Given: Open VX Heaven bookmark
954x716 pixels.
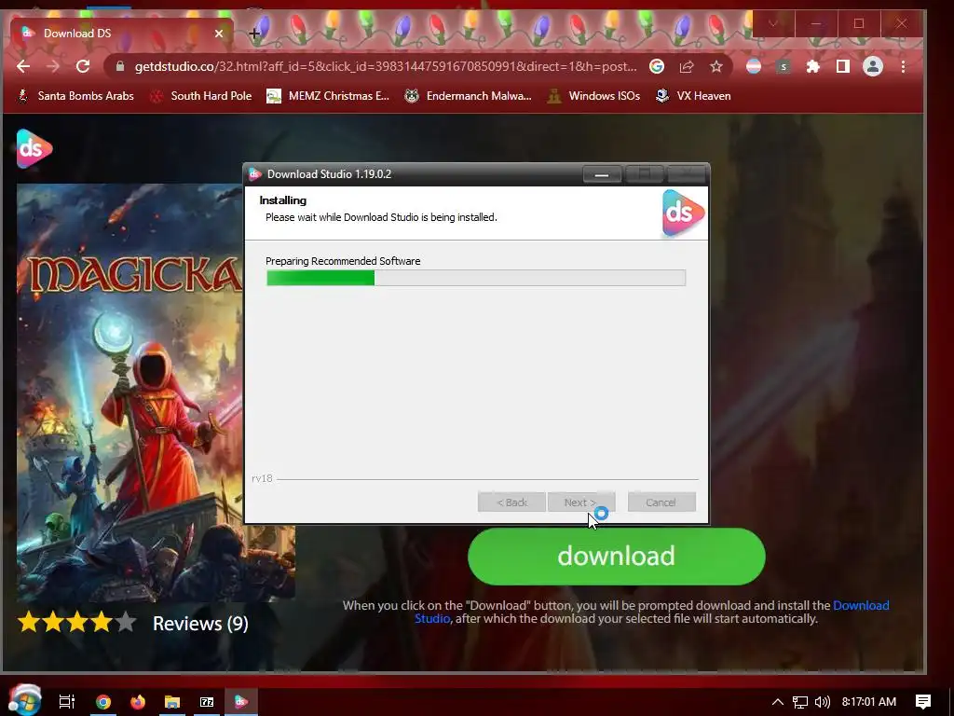Looking at the screenshot, I should (x=693, y=96).
